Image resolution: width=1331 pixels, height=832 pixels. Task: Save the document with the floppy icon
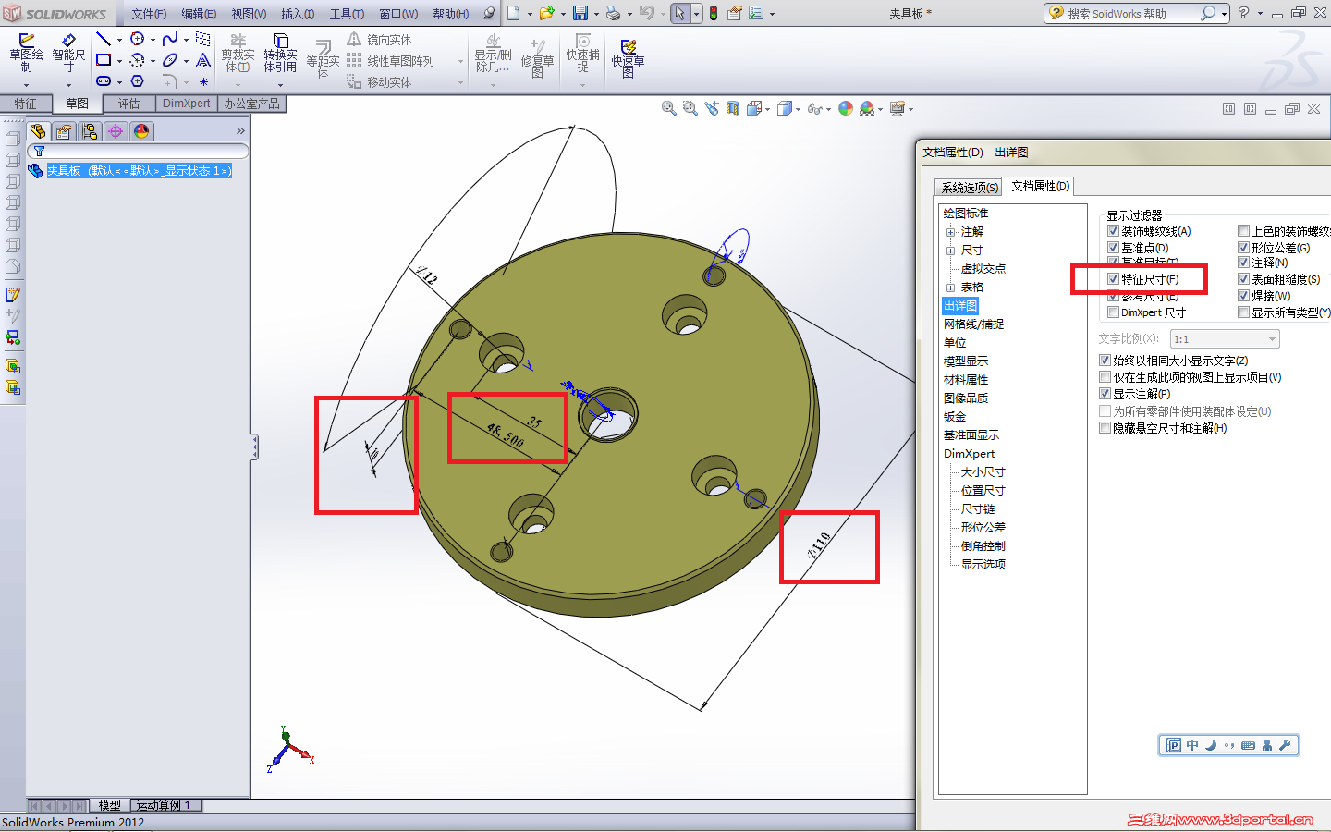[x=580, y=13]
